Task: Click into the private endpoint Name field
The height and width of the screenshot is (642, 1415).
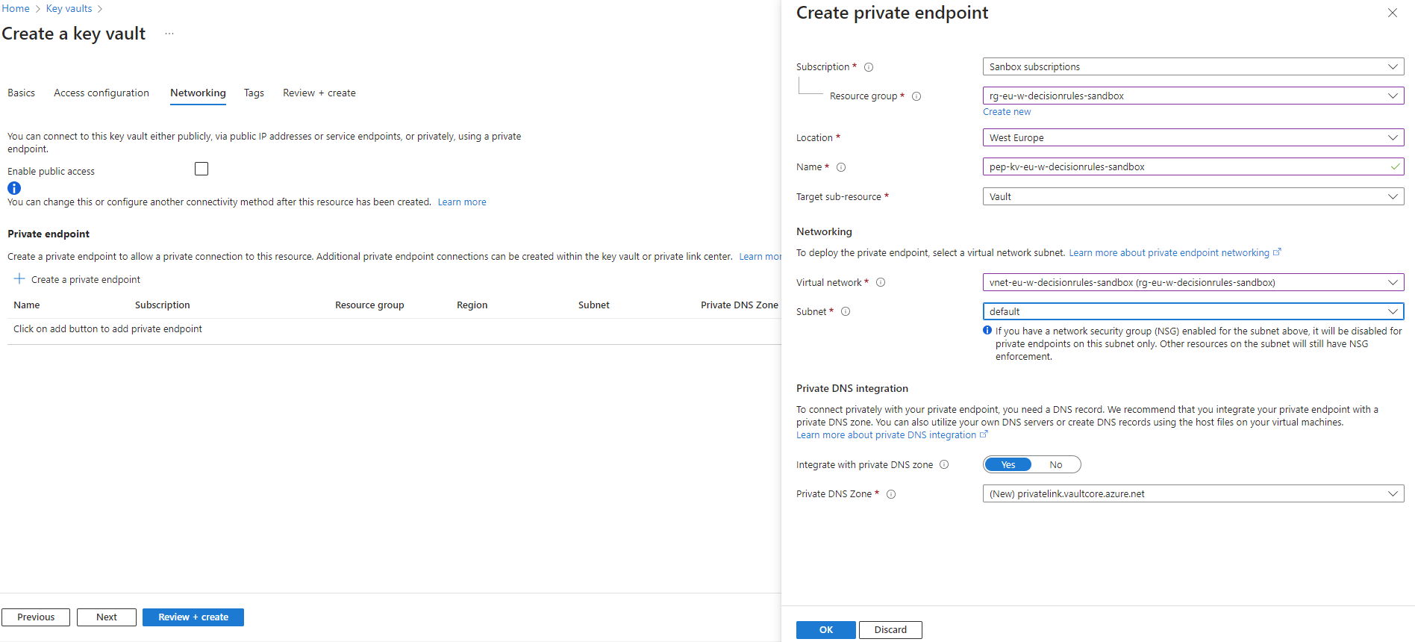Action: click(1187, 167)
